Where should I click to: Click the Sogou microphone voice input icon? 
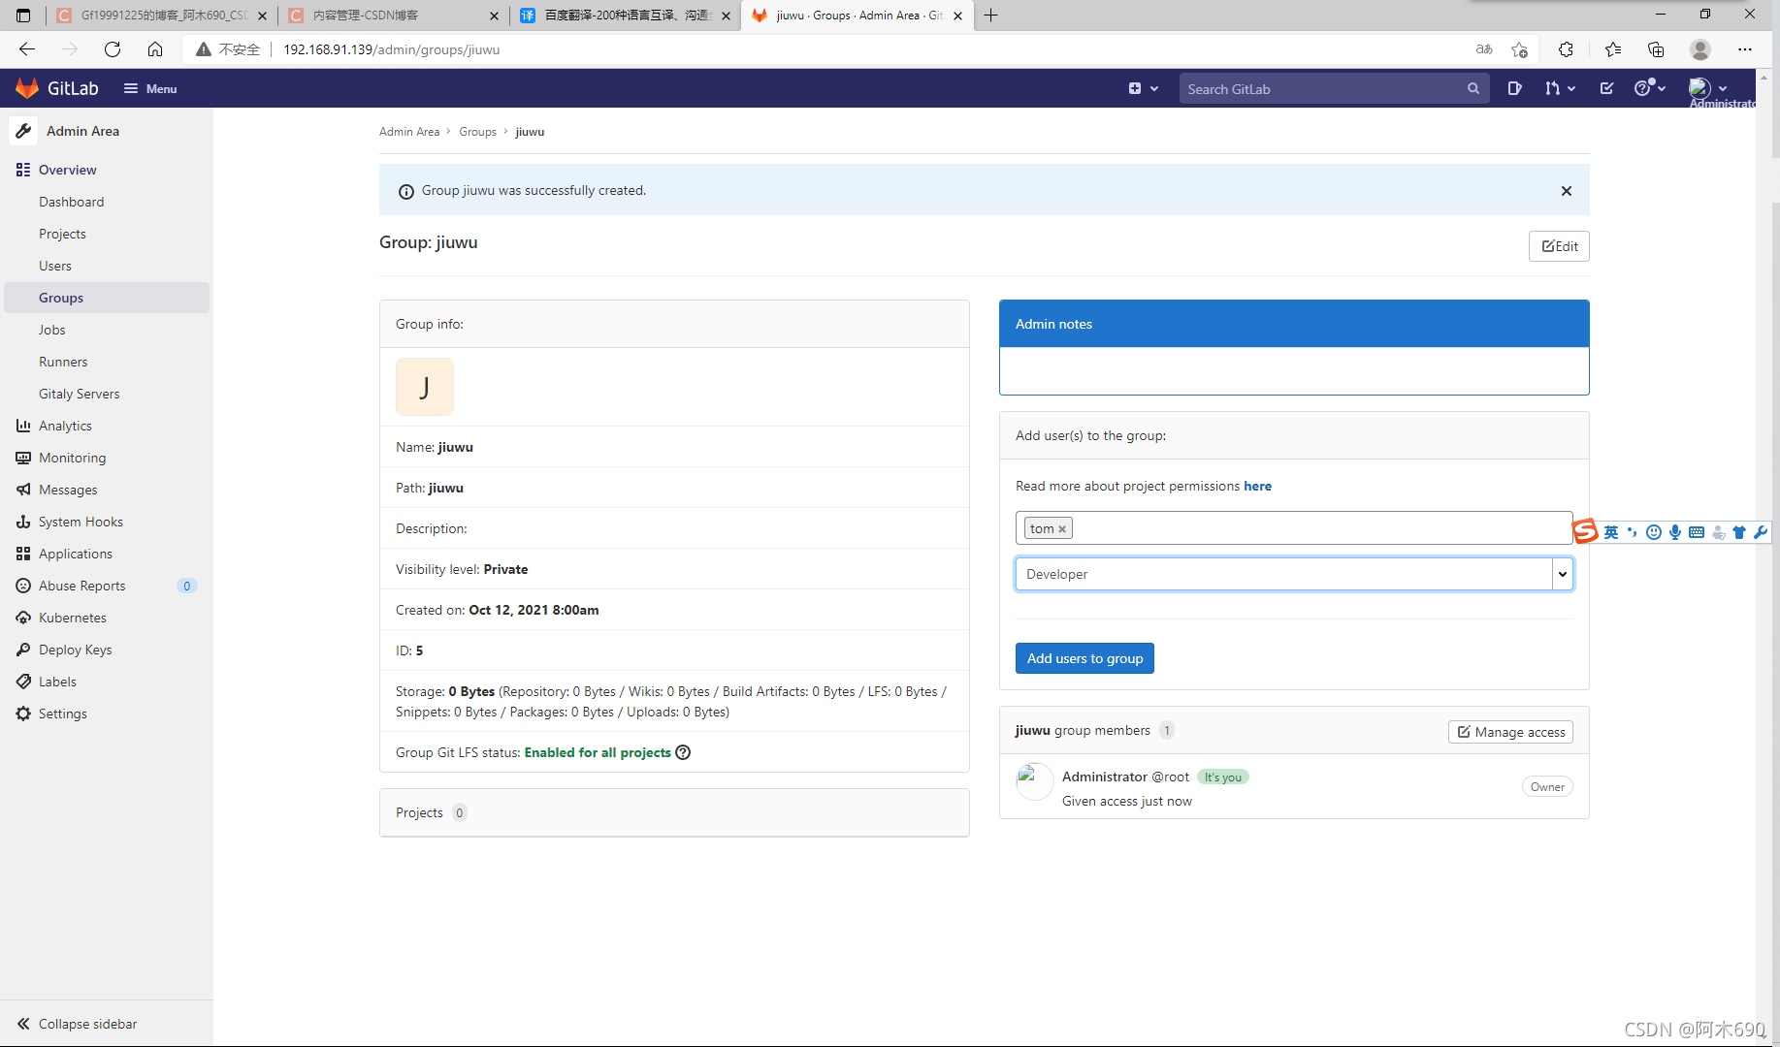tap(1674, 532)
